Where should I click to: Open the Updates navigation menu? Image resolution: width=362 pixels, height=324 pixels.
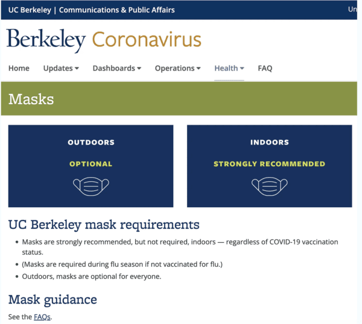point(58,68)
